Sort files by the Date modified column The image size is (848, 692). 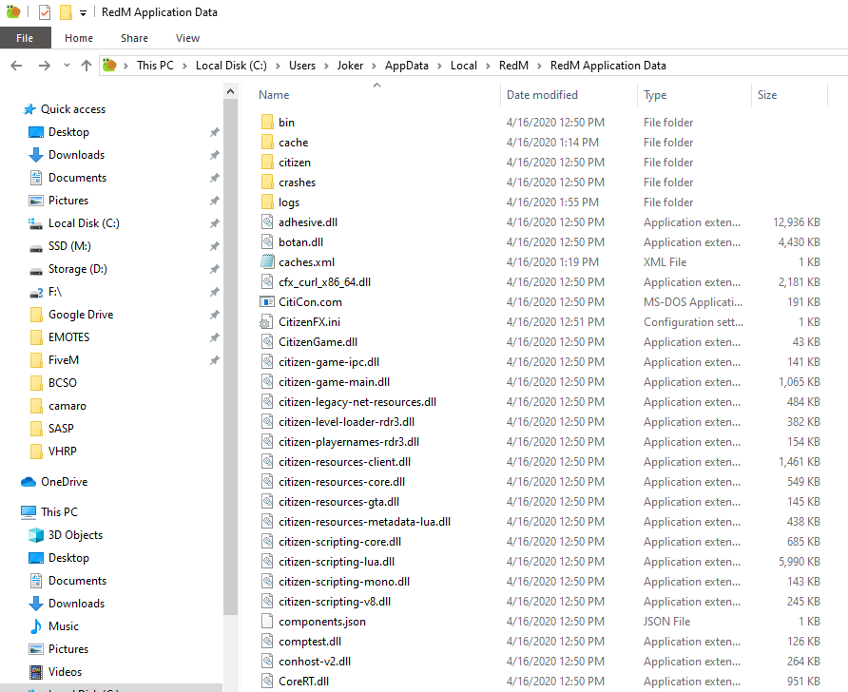[542, 95]
